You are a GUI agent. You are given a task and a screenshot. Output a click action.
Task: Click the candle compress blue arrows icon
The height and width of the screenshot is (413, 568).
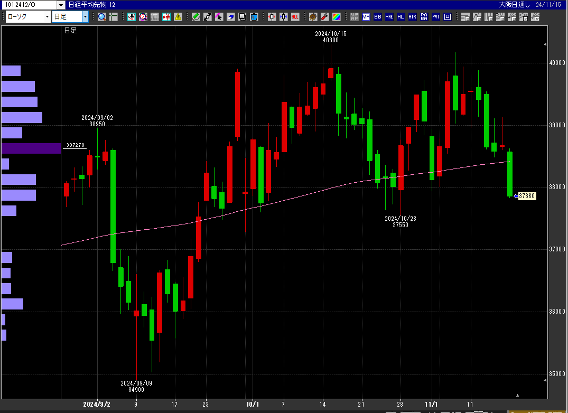tap(284, 17)
